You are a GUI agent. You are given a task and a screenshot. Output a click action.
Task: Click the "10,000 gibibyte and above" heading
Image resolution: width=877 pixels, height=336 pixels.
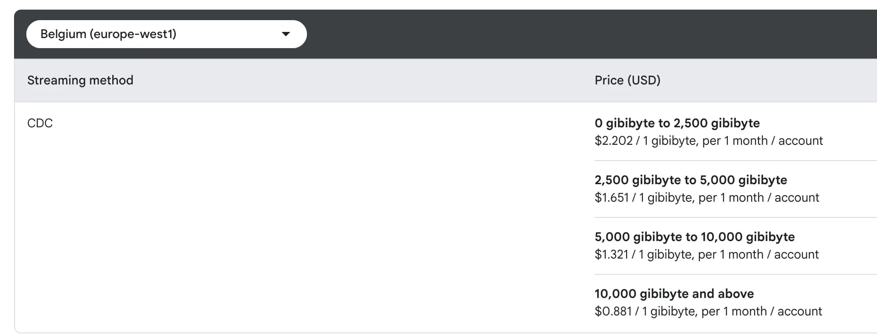click(x=674, y=294)
